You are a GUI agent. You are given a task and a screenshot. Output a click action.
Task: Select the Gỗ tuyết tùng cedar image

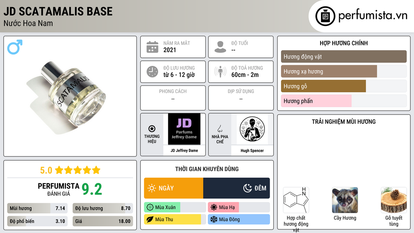[x=394, y=200]
